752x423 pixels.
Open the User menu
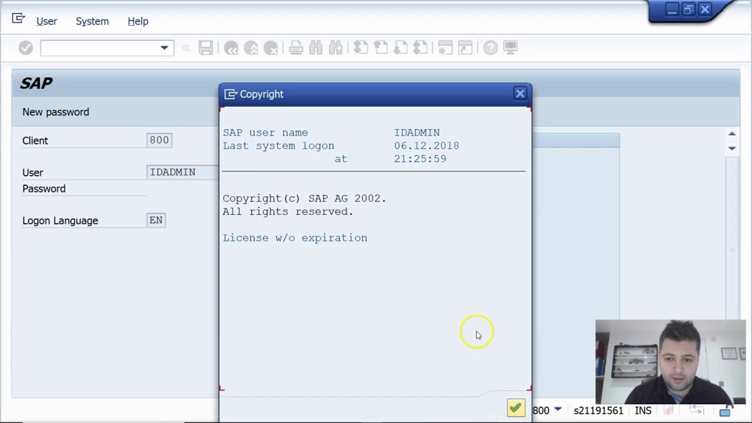[x=46, y=21]
